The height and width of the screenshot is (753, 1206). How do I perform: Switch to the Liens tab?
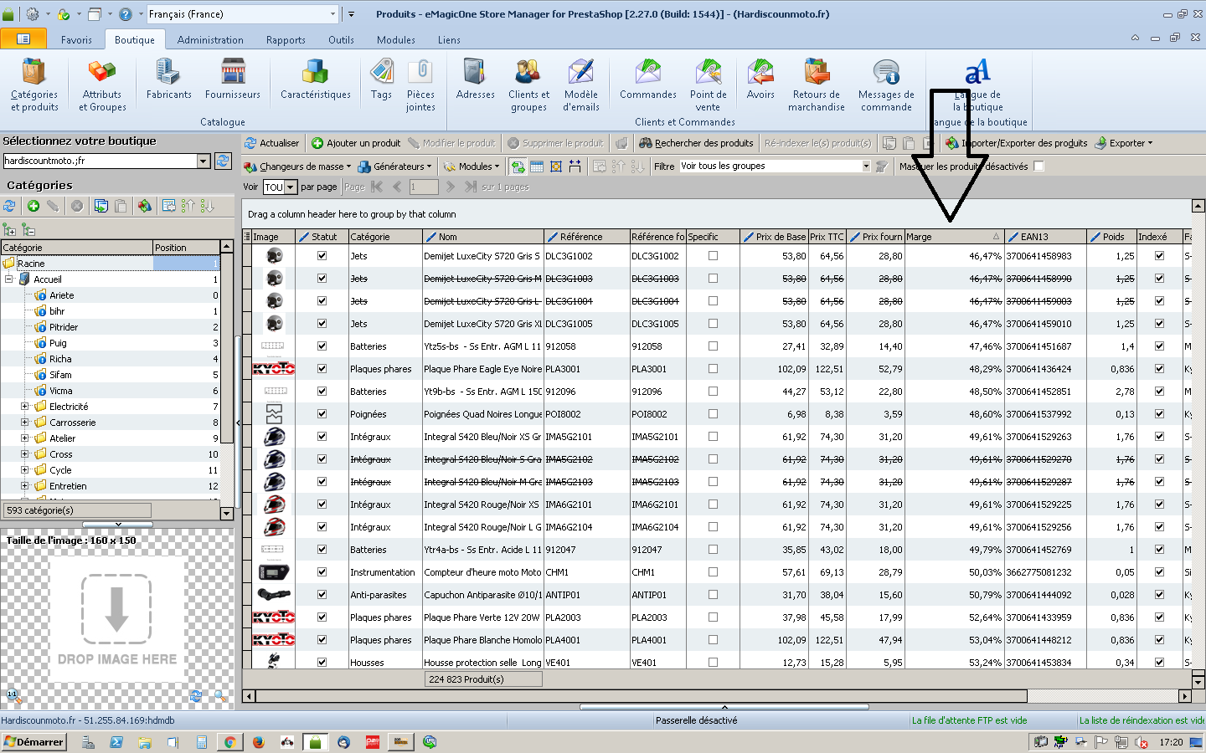click(449, 39)
